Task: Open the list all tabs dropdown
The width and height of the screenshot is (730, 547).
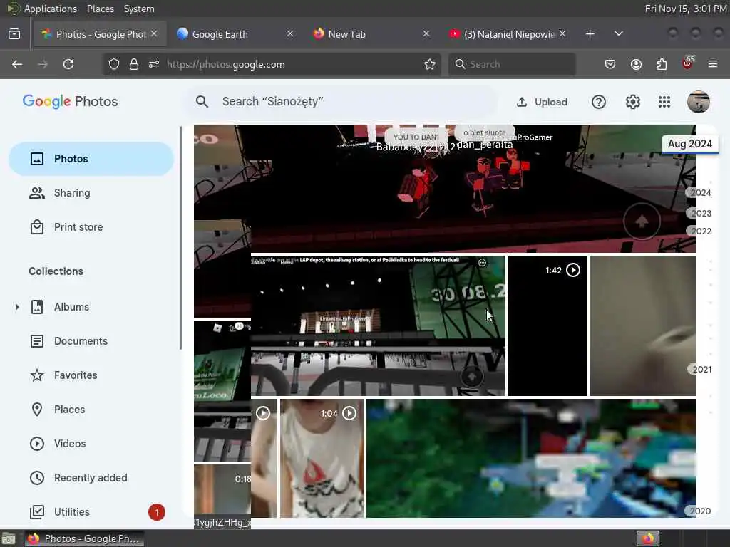Action: 619,33
